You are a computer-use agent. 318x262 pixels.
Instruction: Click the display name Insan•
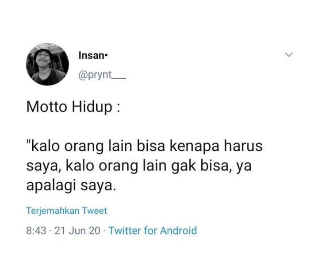pos(93,56)
